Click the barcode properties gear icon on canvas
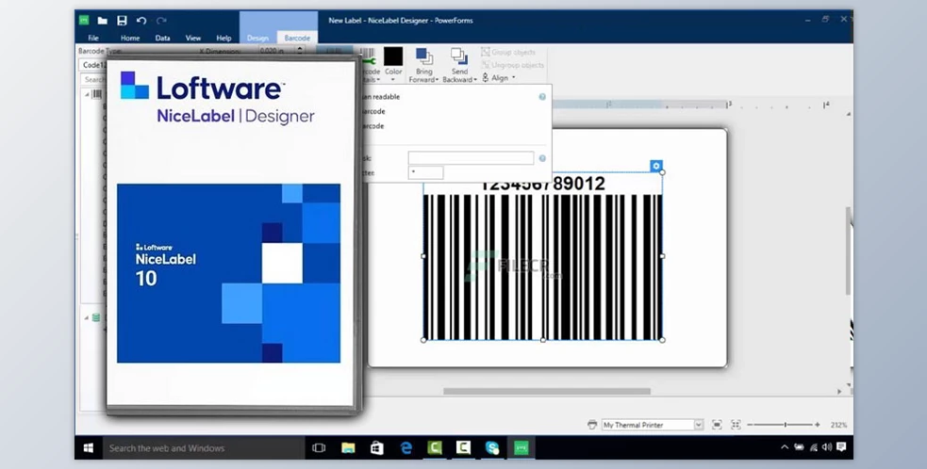The width and height of the screenshot is (927, 469). click(655, 166)
